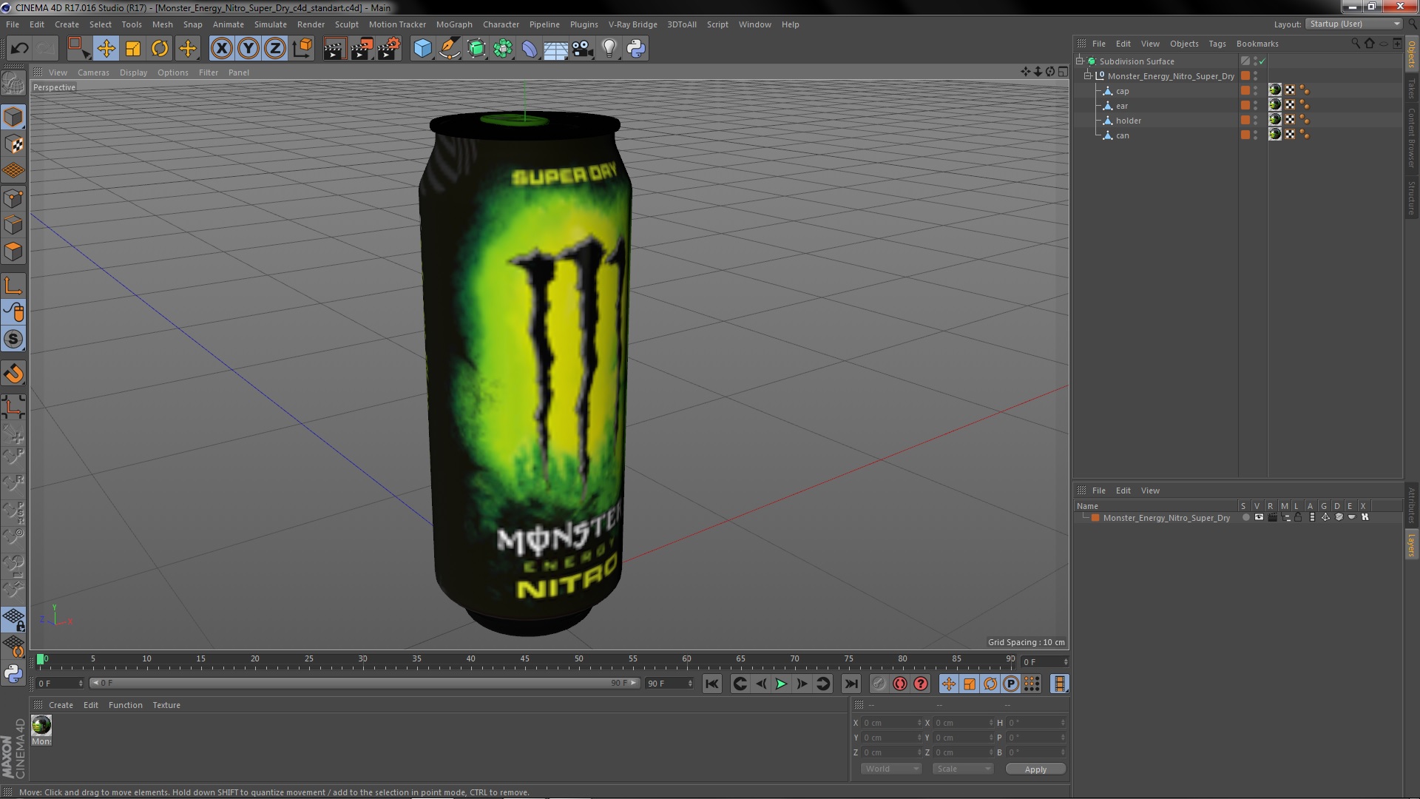The height and width of the screenshot is (799, 1420).
Task: Select the Mon material thumbnail
Action: pos(41,726)
